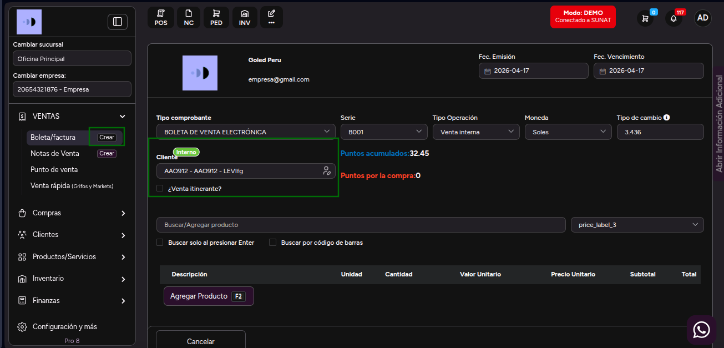This screenshot has width=724, height=348.
Task: Open the Tipo Operación dropdown
Action: (477, 132)
